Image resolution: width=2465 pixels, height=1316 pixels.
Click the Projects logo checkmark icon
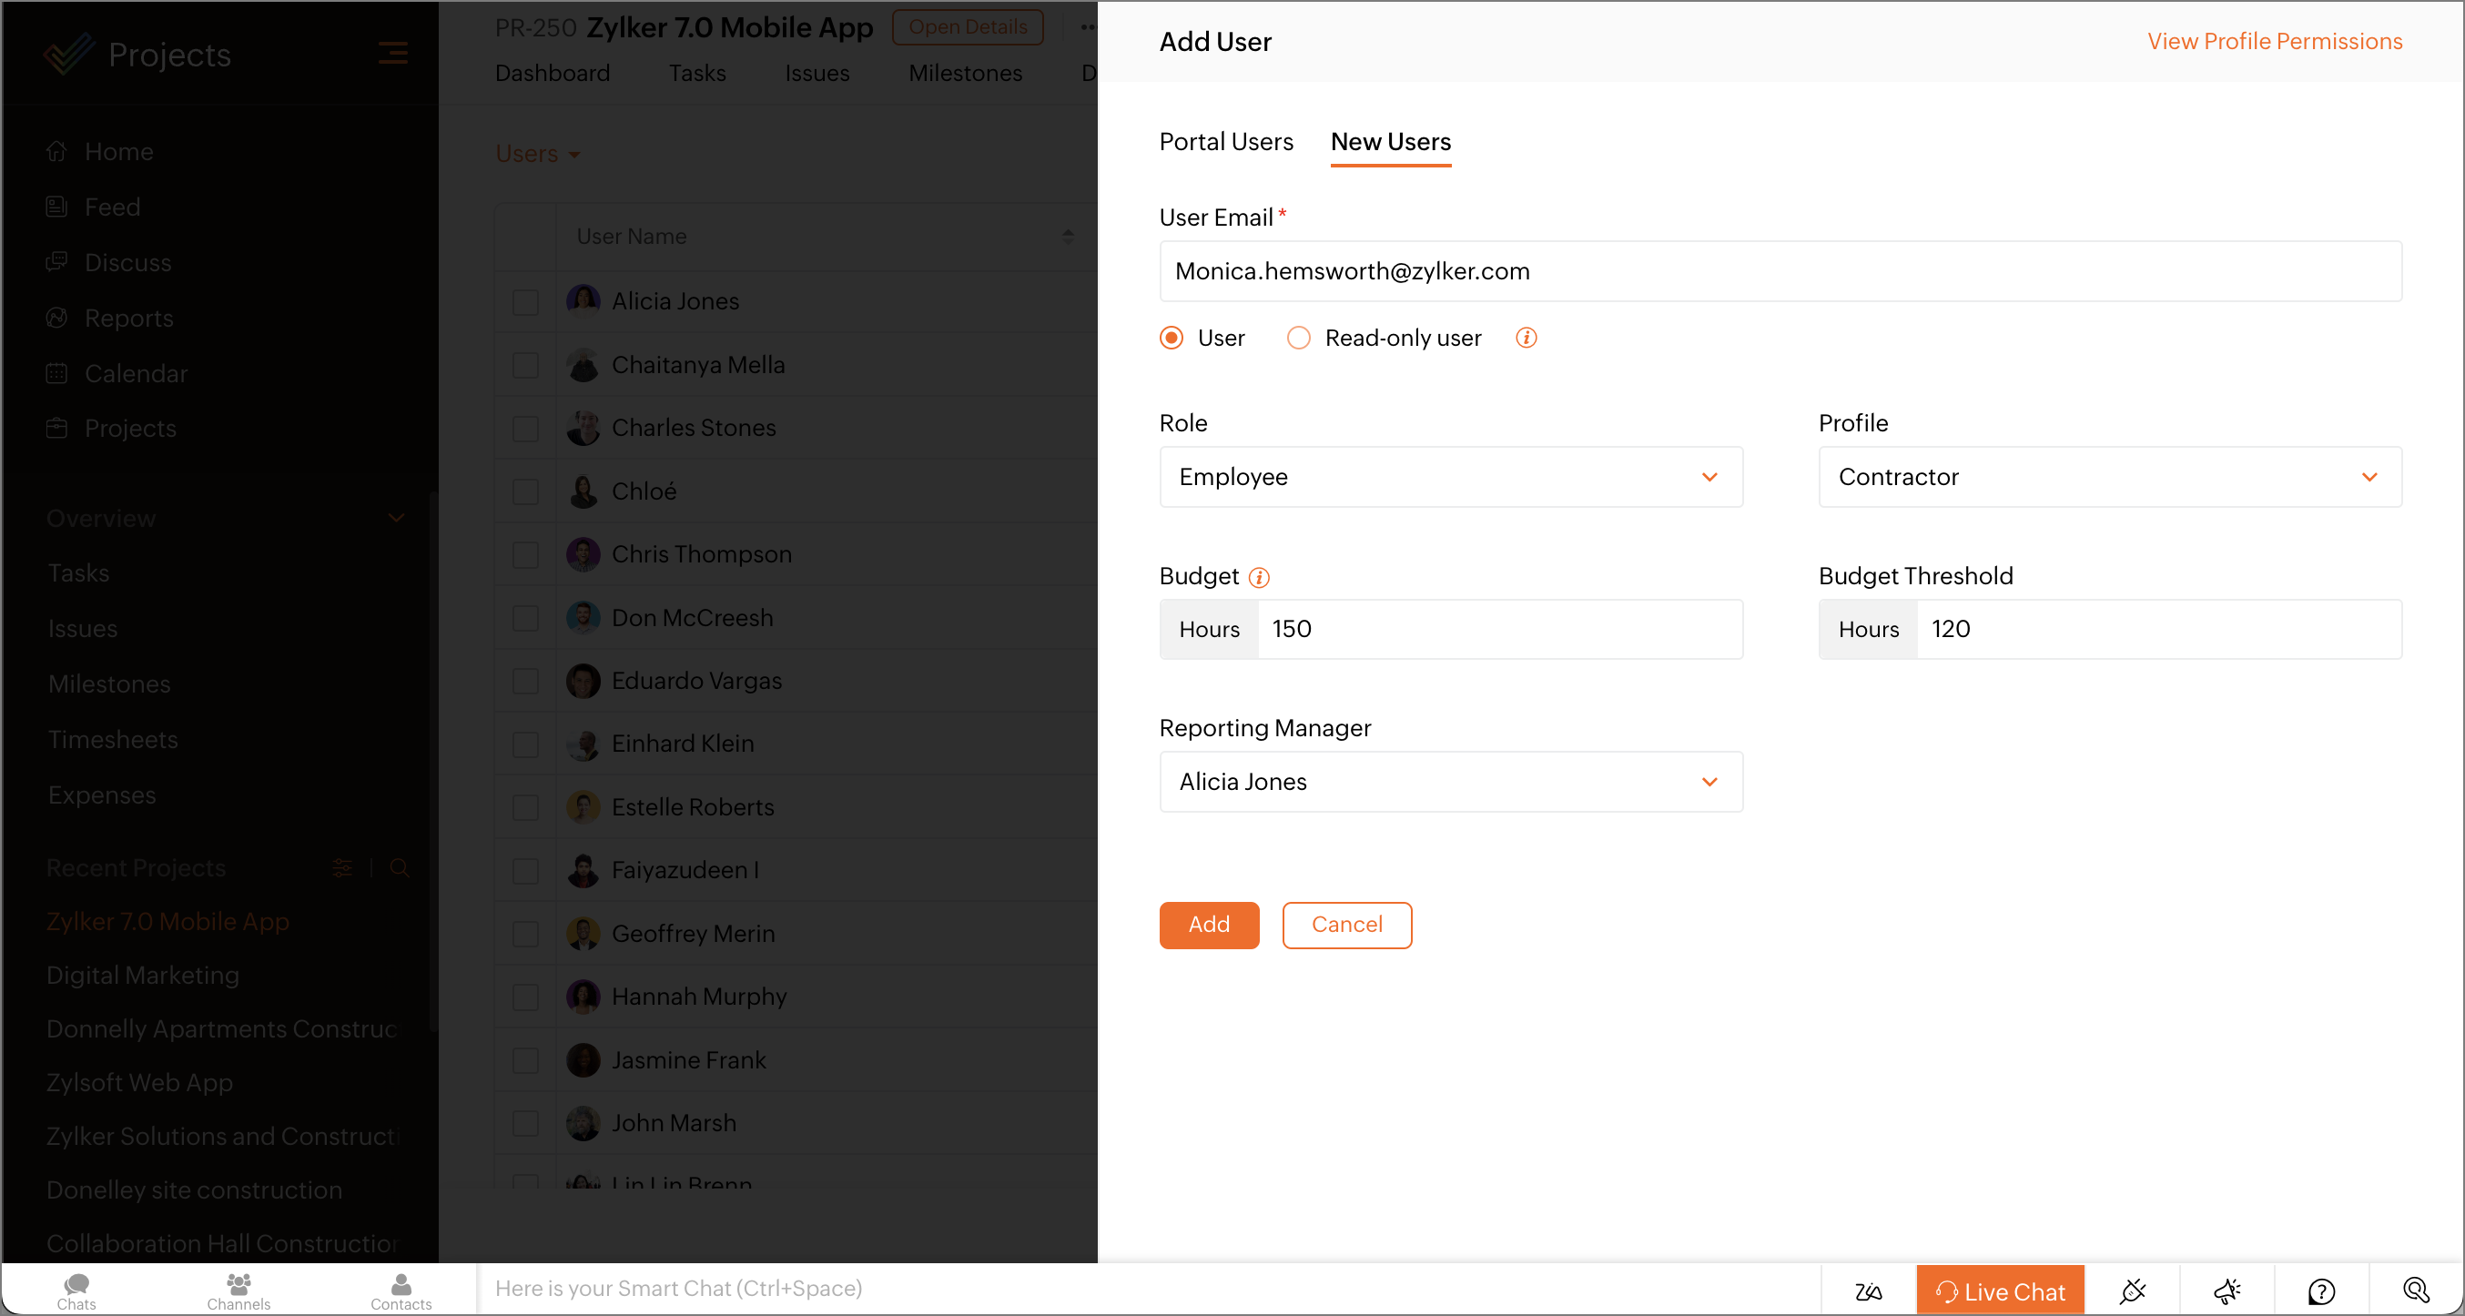pos(69,55)
